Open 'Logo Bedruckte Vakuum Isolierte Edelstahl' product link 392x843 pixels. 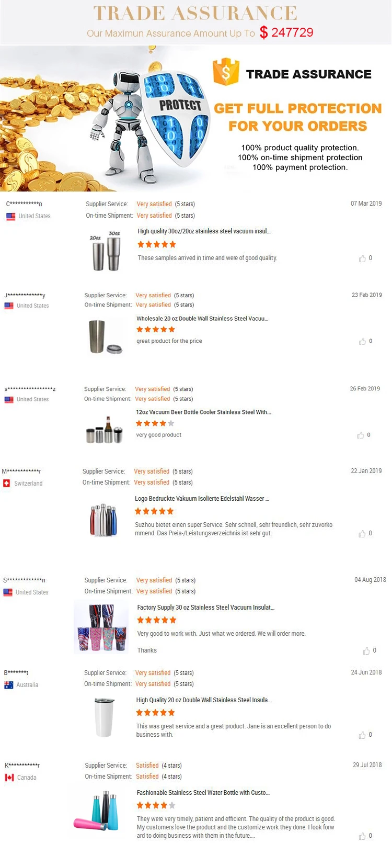tap(202, 499)
